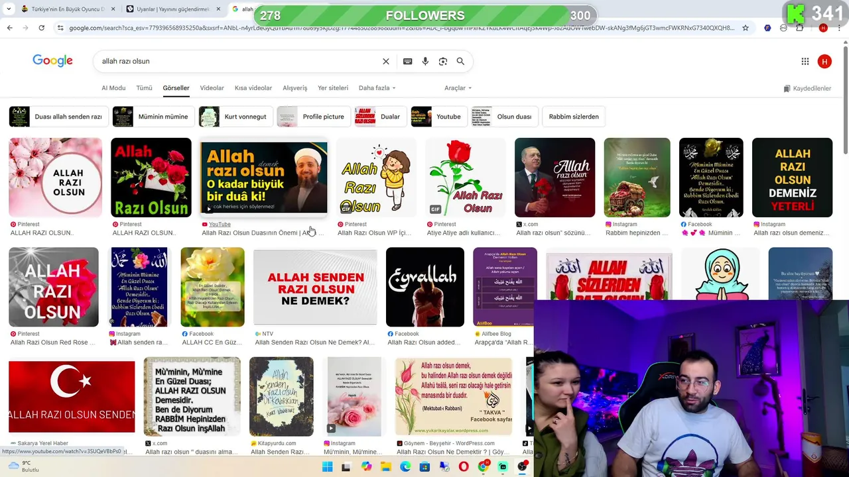Reload the page

point(41,28)
